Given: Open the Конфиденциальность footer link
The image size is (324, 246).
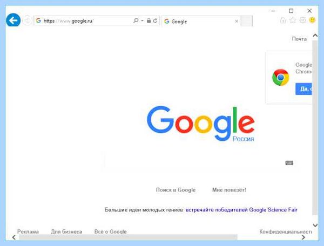Looking at the screenshot, I should click(286, 231).
